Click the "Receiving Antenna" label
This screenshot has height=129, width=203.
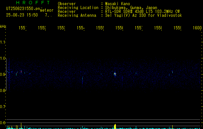coord(77,15)
